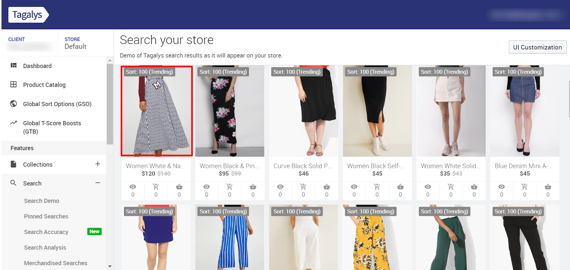This screenshot has width=570, height=270.
Task: Click views eye icon under Women White & Na...
Action: pyautogui.click(x=133, y=187)
